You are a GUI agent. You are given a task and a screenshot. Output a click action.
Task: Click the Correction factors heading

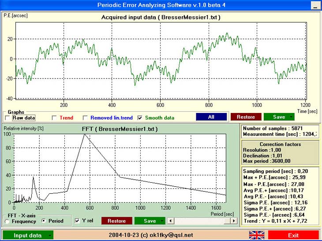pos(280,144)
